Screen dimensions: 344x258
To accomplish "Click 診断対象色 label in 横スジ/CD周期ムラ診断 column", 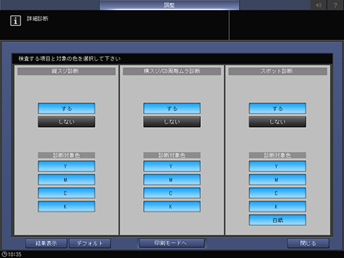I will click(x=172, y=155).
